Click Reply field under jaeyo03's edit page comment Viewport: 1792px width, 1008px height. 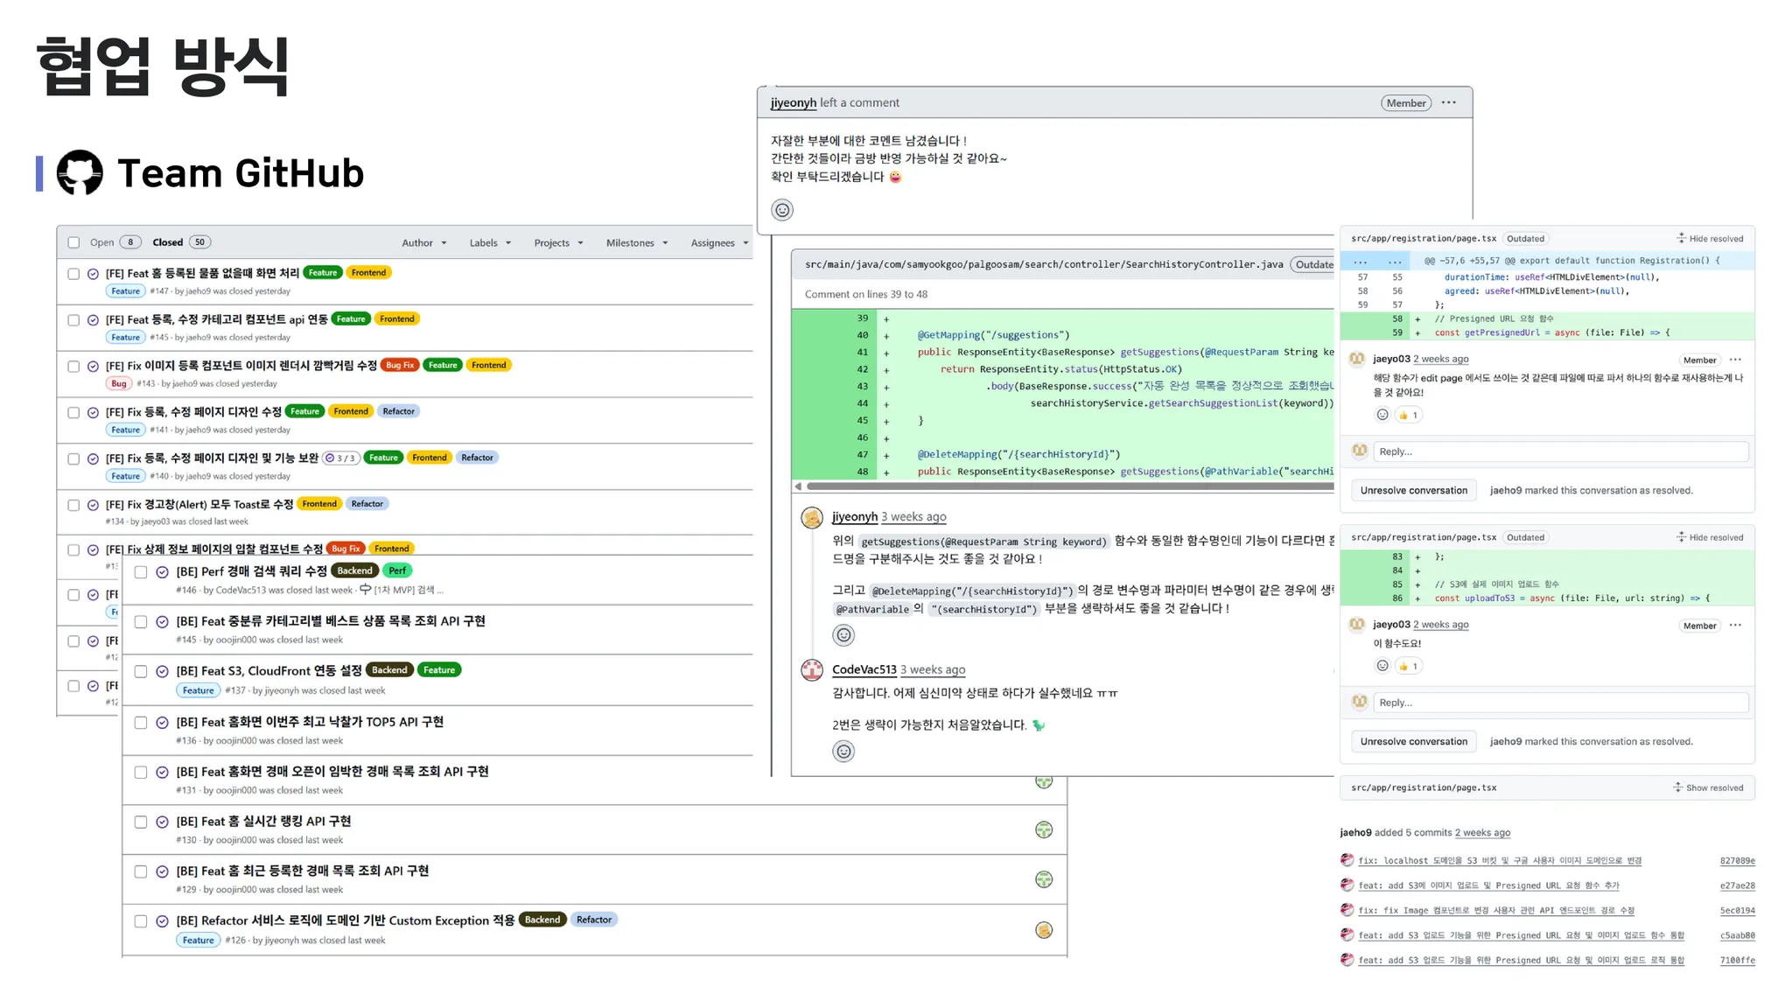tap(1560, 451)
